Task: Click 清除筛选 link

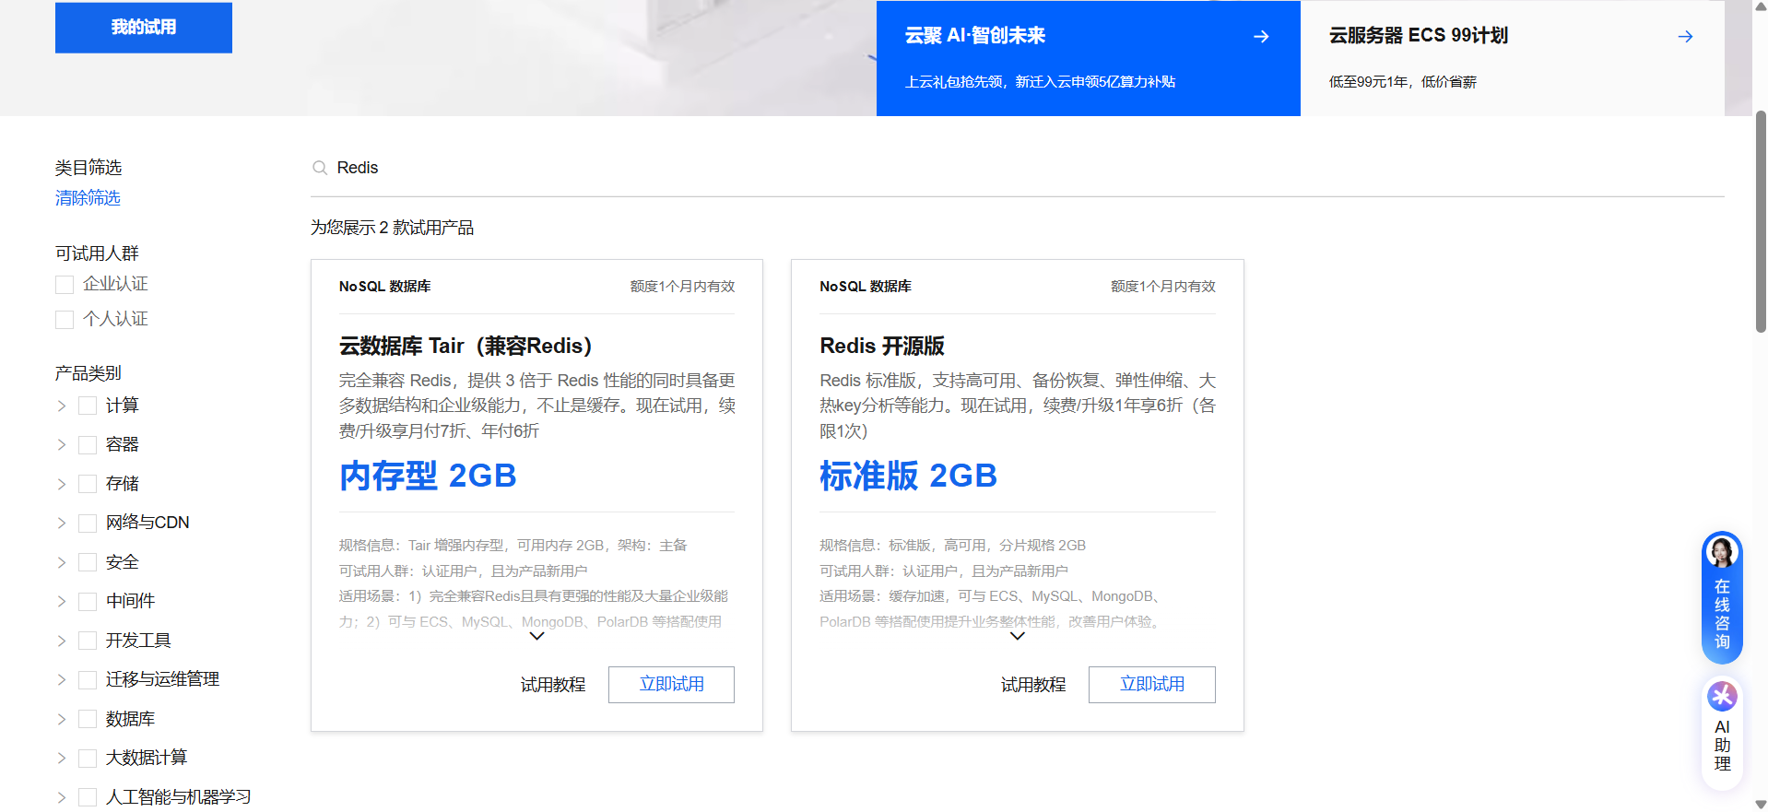Action: pyautogui.click(x=88, y=198)
